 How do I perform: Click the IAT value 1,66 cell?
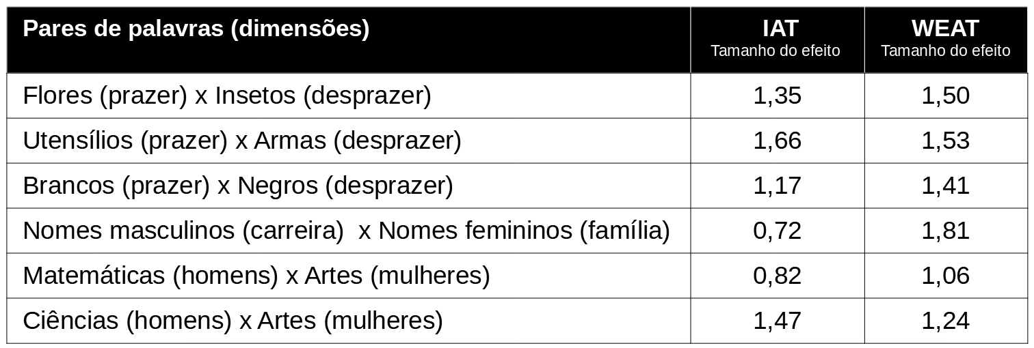[x=777, y=141]
